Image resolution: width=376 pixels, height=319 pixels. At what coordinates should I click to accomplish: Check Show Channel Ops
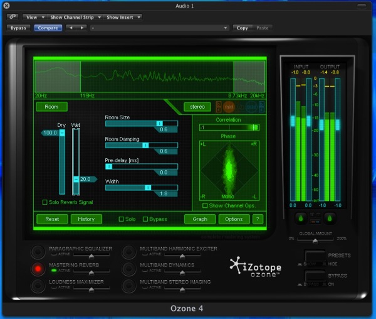tap(205, 205)
